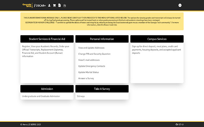Open the GT-UI GitHub link in footer
Screen dimensions: 204x127
click(179, 124)
